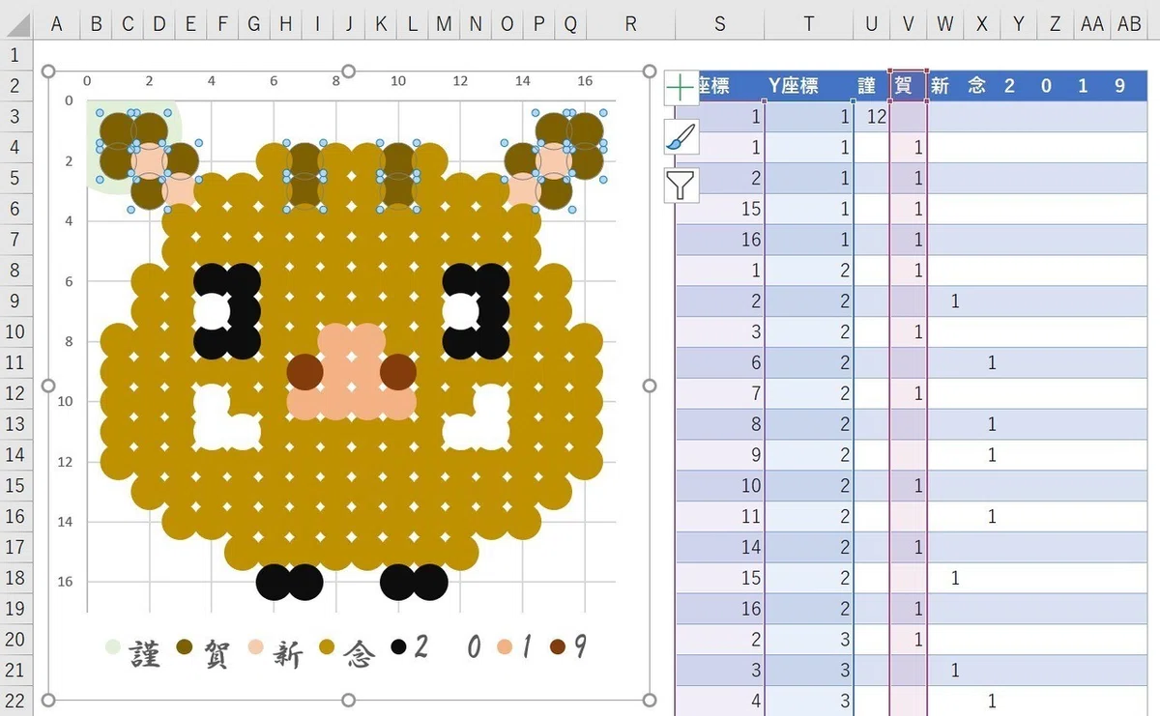
Task: Click cell S6 containing 15
Action: tap(719, 209)
